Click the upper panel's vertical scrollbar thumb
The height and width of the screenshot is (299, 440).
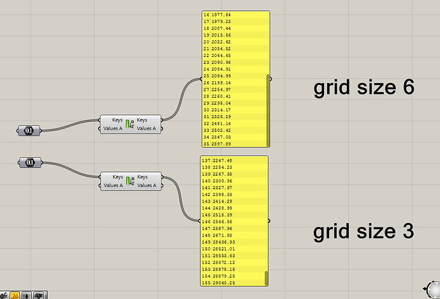[268, 110]
